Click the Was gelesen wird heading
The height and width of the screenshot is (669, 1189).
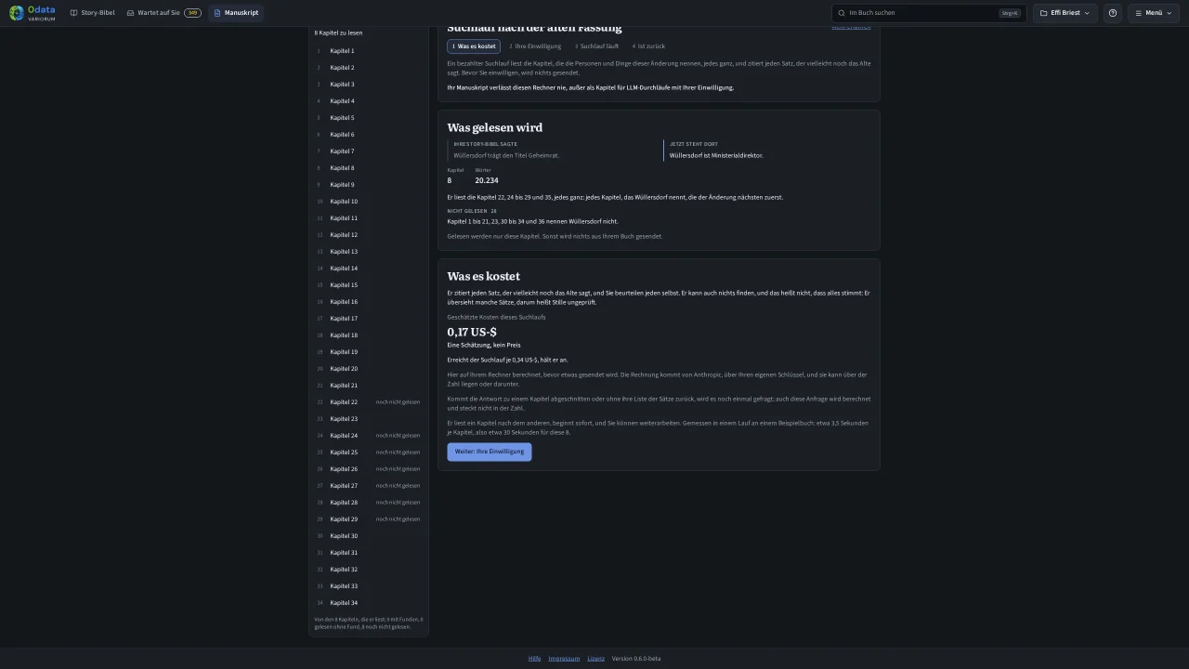tap(494, 127)
